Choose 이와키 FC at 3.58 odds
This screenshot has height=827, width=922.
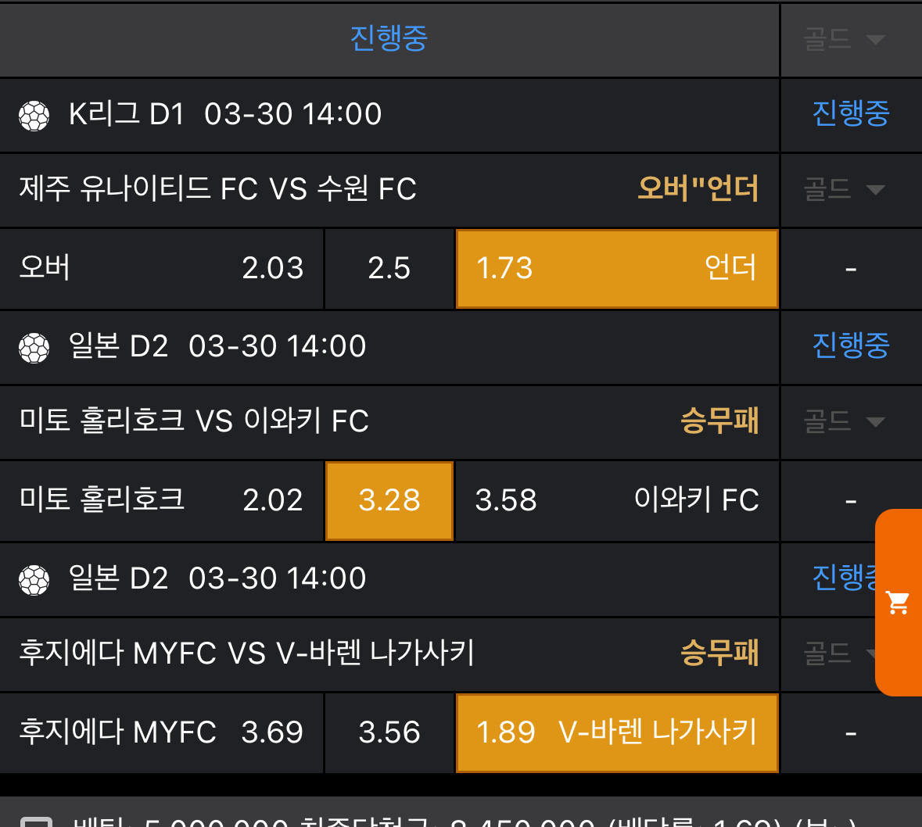click(616, 500)
